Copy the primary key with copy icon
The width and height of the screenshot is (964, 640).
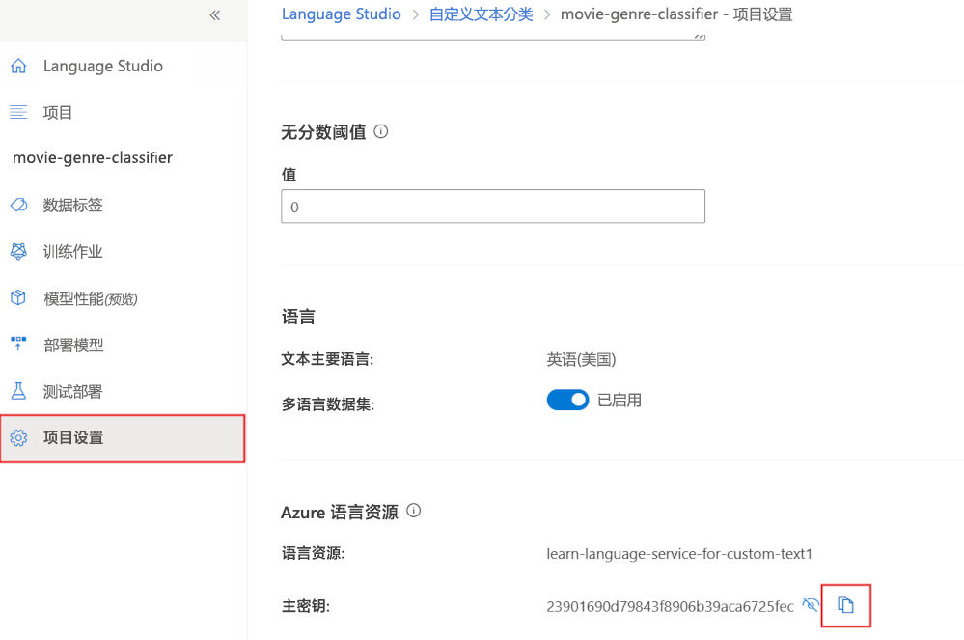[x=846, y=605]
